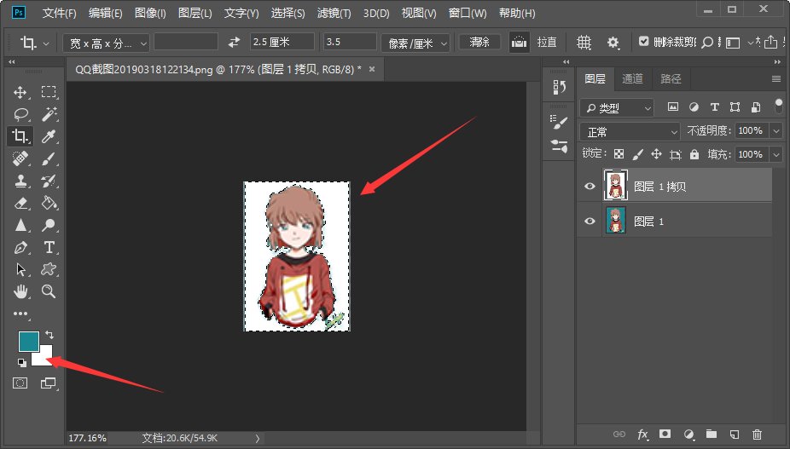Toggle Delete Cropped Pixels checkbox
Image resolution: width=790 pixels, height=449 pixels.
coord(643,42)
